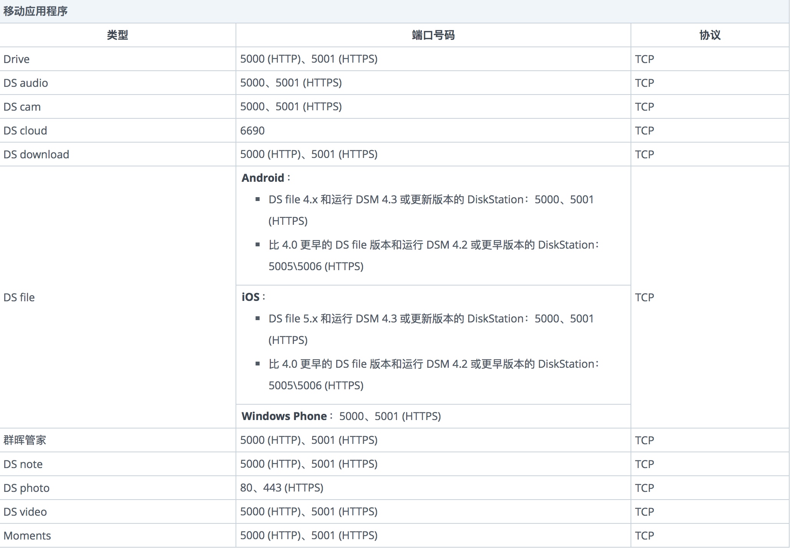
Task: Click TCP in the 群晖管家 row
Action: 644,440
